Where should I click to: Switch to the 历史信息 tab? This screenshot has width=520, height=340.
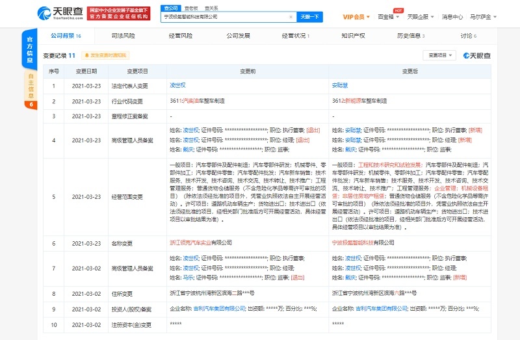click(x=411, y=36)
